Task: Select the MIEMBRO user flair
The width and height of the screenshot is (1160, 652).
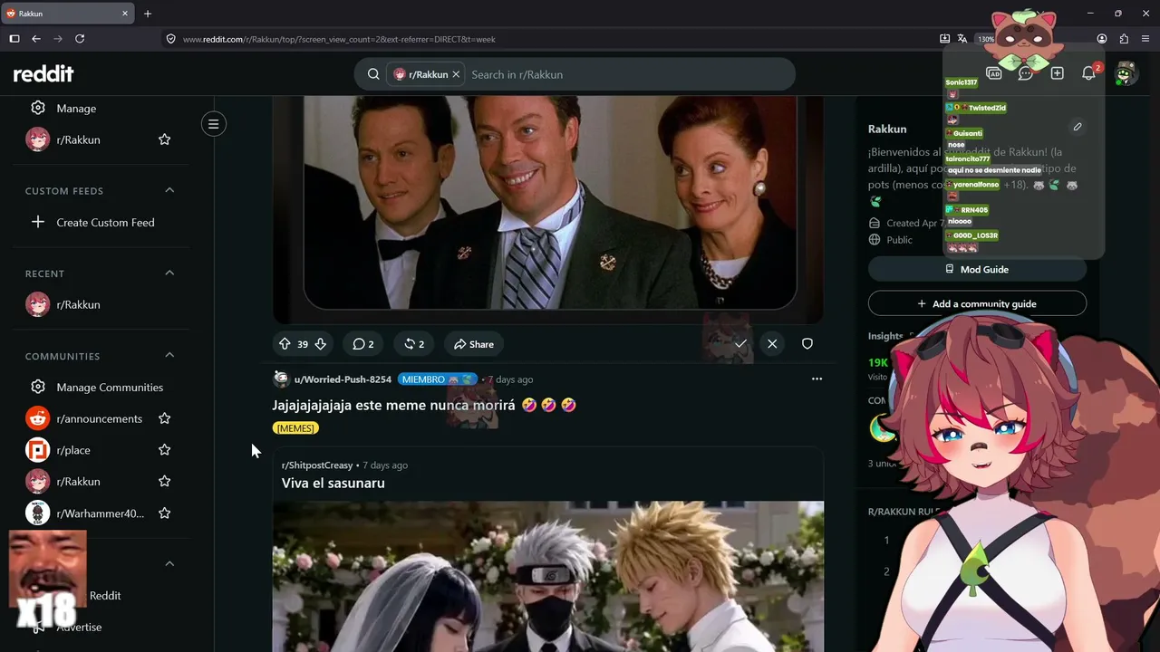Action: 437,379
